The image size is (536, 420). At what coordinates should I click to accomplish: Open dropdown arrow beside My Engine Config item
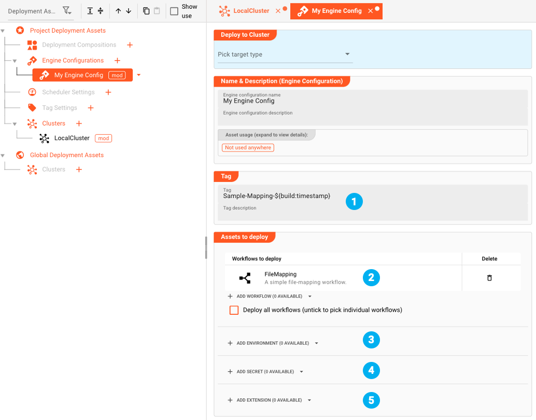[139, 75]
